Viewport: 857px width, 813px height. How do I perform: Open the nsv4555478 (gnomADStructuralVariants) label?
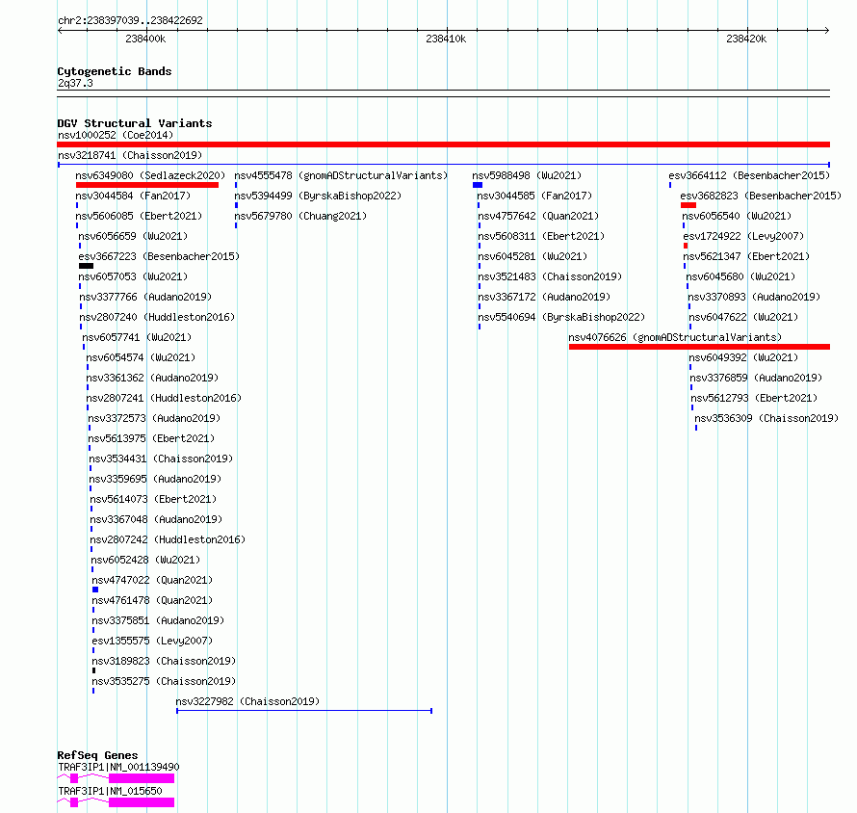pyautogui.click(x=341, y=175)
